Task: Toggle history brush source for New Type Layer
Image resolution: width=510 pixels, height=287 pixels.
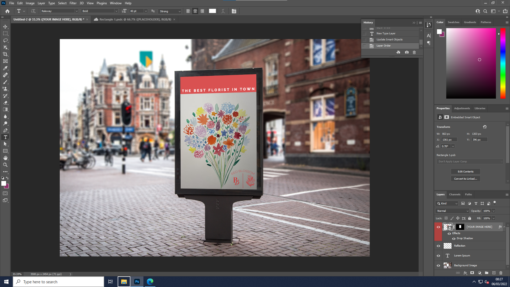Action: [x=364, y=33]
